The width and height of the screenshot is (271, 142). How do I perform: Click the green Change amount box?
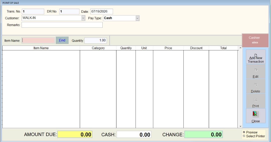tap(204, 135)
